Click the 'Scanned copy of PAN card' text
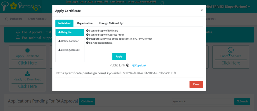Viewport: 257px width, 111px height. (x=104, y=31)
